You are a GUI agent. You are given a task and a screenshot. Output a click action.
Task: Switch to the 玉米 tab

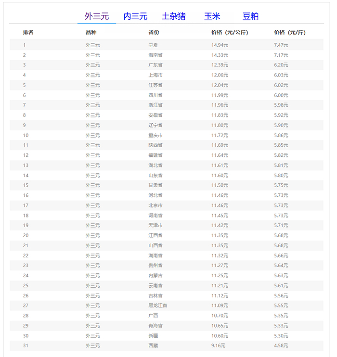point(212,16)
